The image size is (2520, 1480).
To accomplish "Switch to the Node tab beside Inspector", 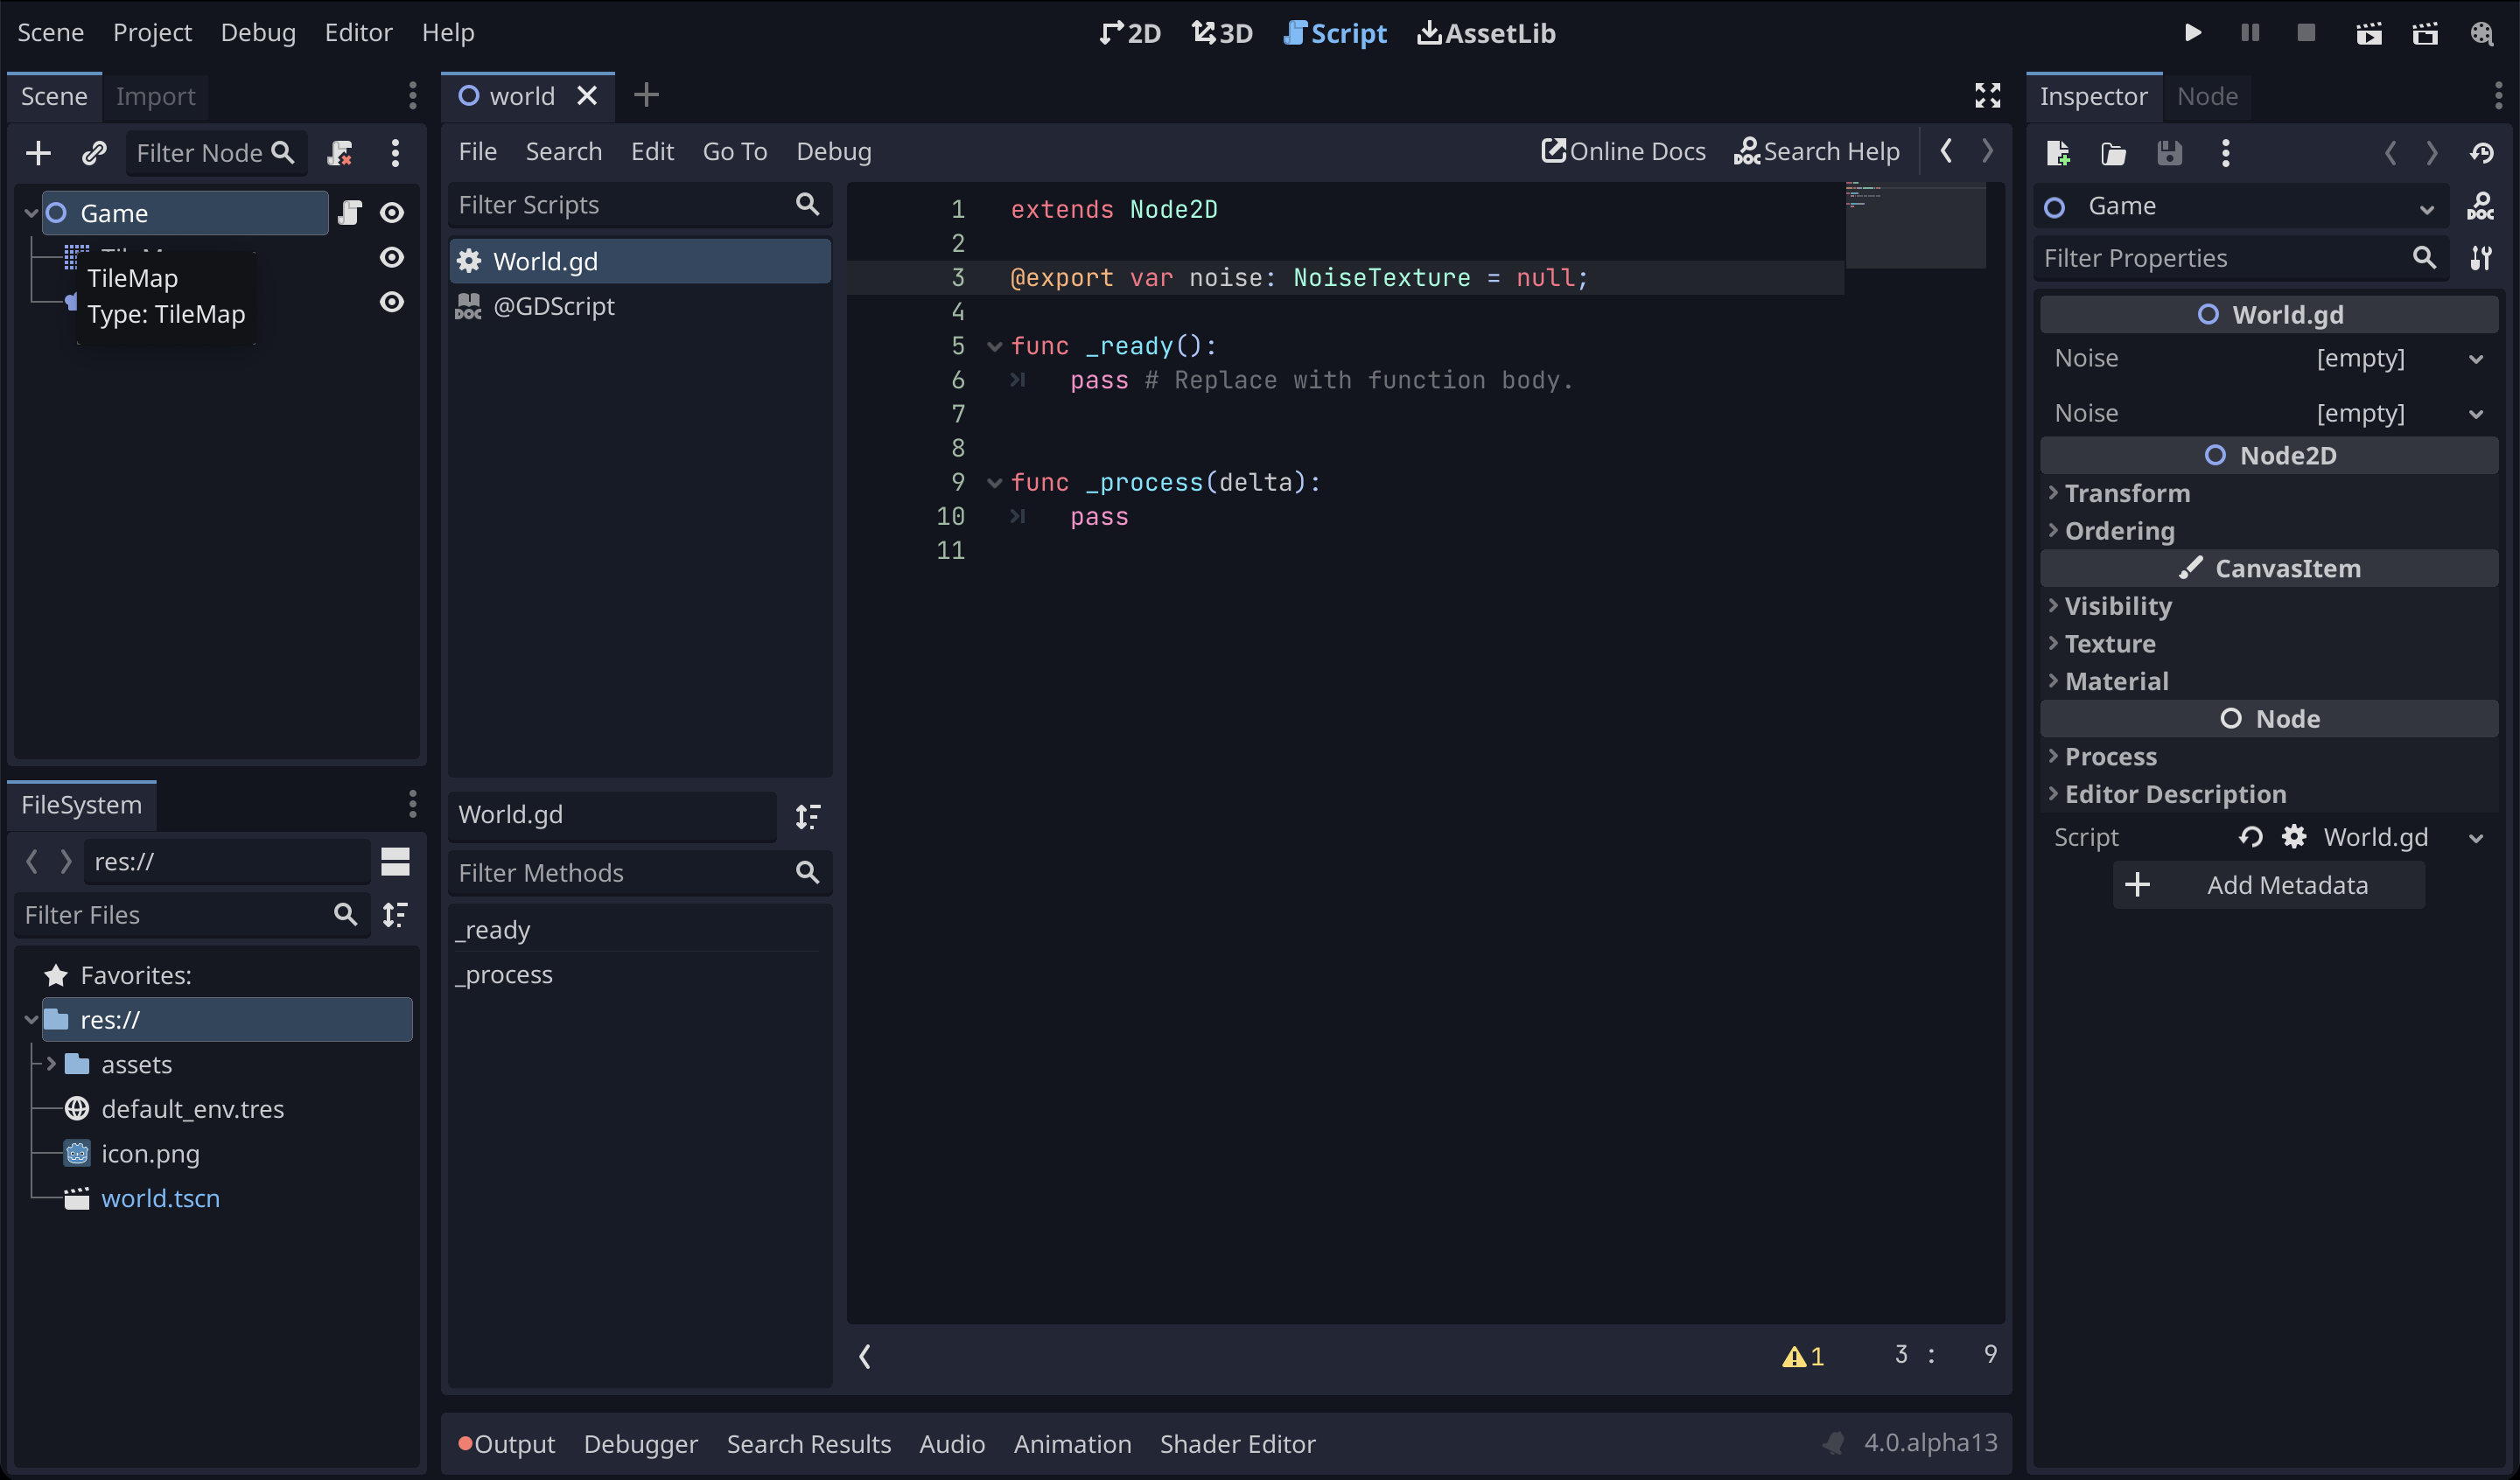I will pos(2207,96).
